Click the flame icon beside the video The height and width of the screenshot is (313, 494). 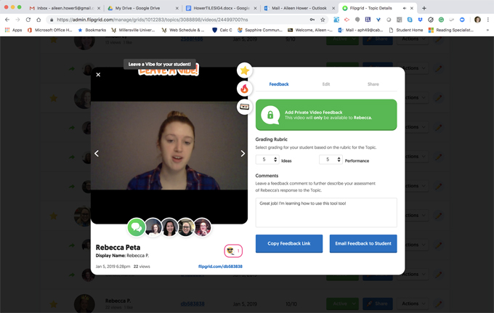(x=245, y=89)
